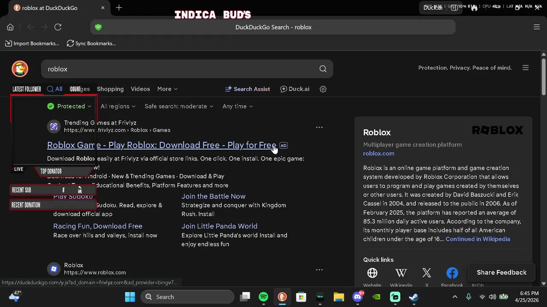
Task: Show hidden system tray icons chevron
Action: (455, 297)
